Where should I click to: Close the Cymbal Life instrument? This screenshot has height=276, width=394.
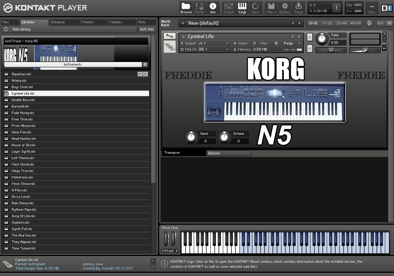[x=384, y=34]
